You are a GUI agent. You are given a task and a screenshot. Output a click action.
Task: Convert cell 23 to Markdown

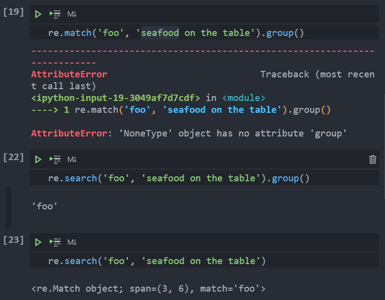pos(72,242)
